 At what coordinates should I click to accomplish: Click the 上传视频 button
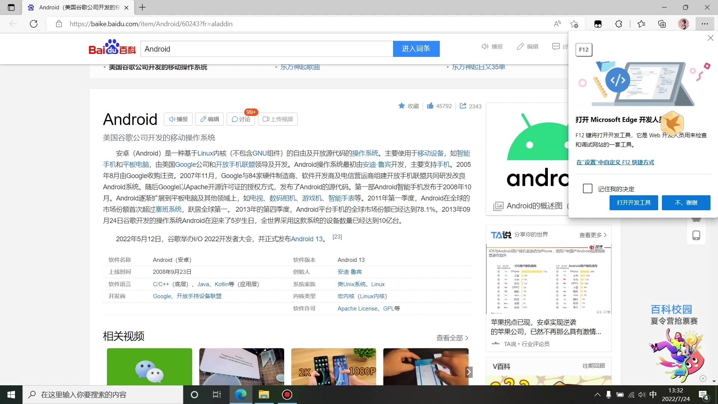click(x=278, y=119)
